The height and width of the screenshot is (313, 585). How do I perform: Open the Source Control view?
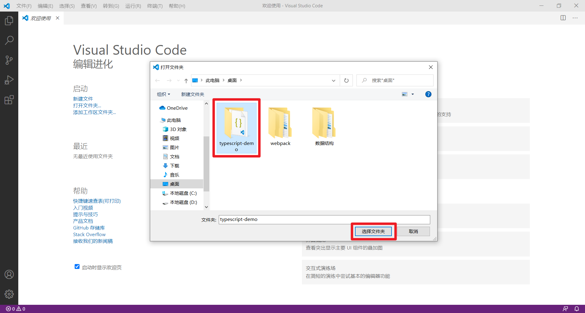[9, 60]
